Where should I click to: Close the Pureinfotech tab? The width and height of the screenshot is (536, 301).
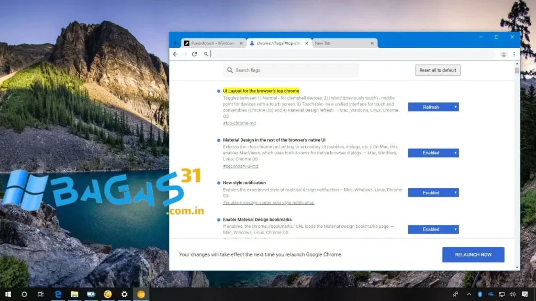pos(241,43)
